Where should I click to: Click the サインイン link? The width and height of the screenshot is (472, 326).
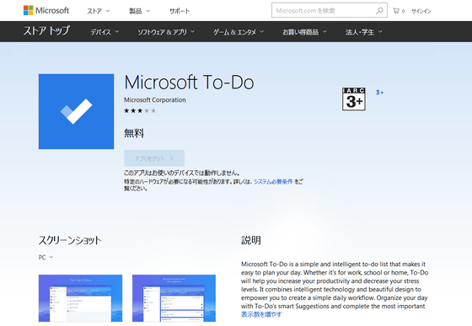click(421, 11)
